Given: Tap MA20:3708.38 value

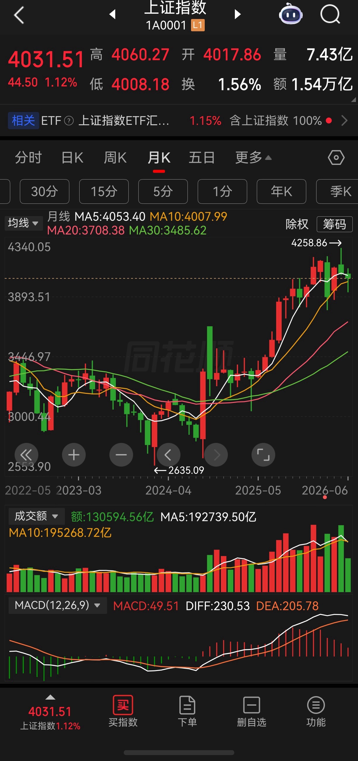Looking at the screenshot, I should coord(86,230).
